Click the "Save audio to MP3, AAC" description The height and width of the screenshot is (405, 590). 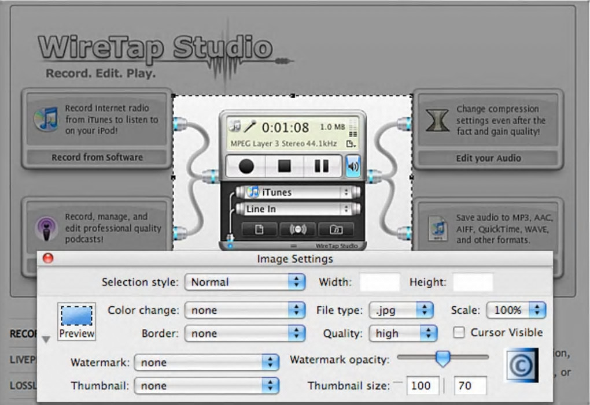504,229
